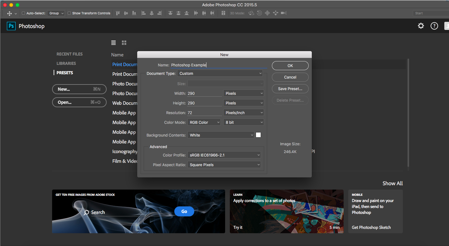Select the Move tool icon in options bar
The width and height of the screenshot is (449, 246).
coord(9,13)
